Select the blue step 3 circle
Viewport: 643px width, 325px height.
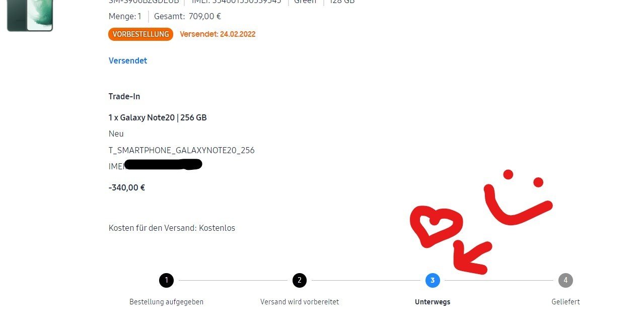[x=433, y=280]
